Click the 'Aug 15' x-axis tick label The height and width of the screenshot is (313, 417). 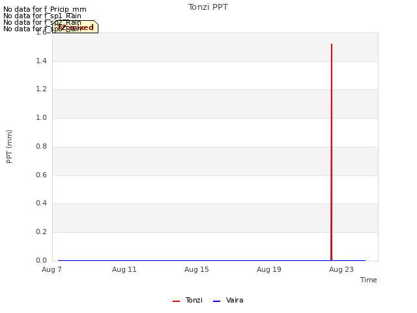tap(197, 269)
